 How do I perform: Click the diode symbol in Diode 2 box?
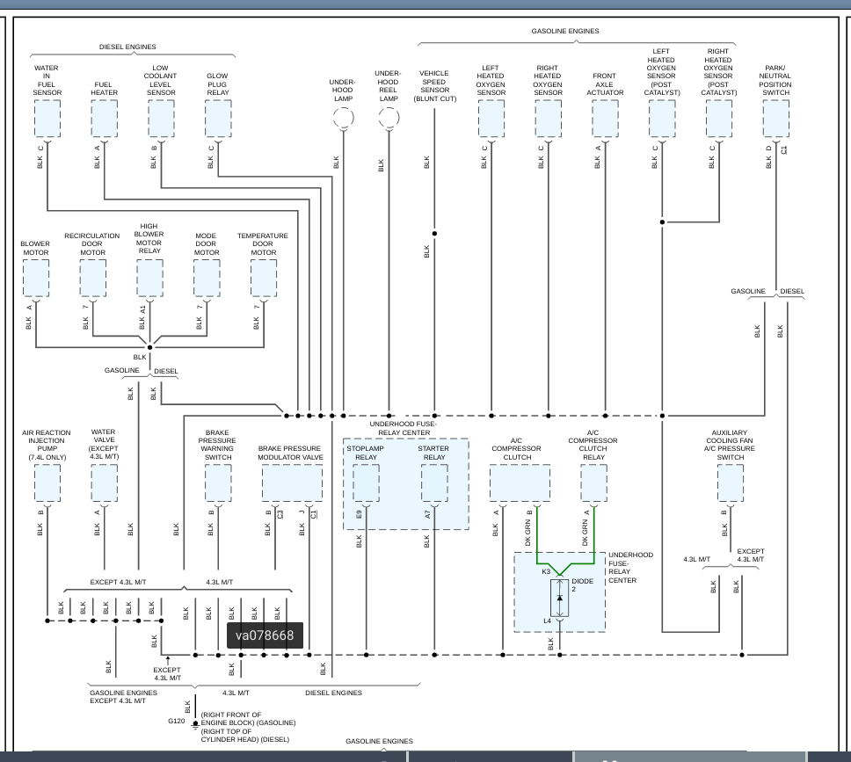[x=559, y=598]
